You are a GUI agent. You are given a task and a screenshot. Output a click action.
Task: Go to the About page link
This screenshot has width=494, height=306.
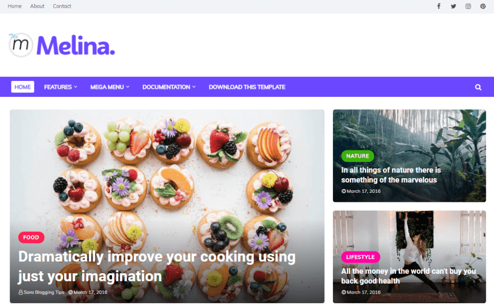37,6
